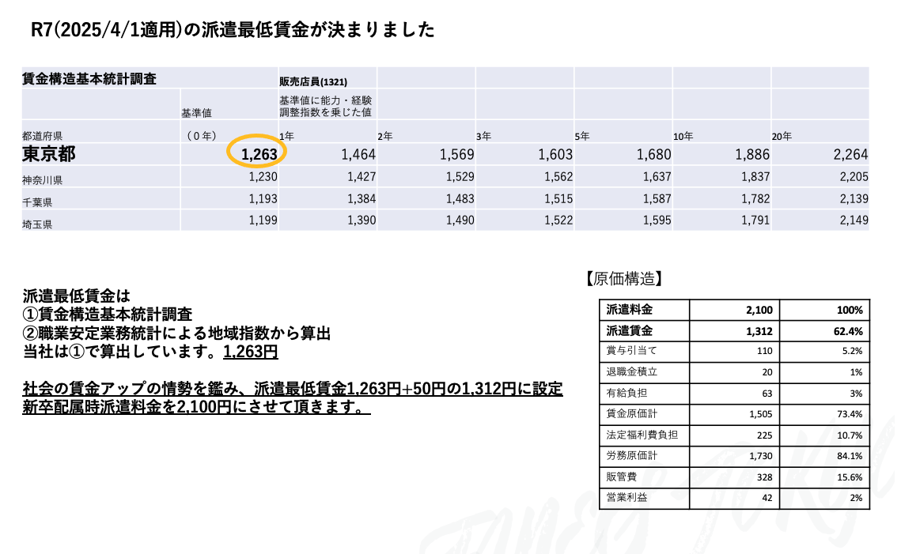Click the 都道府県 header label
Image resolution: width=901 pixels, height=554 pixels.
click(43, 136)
